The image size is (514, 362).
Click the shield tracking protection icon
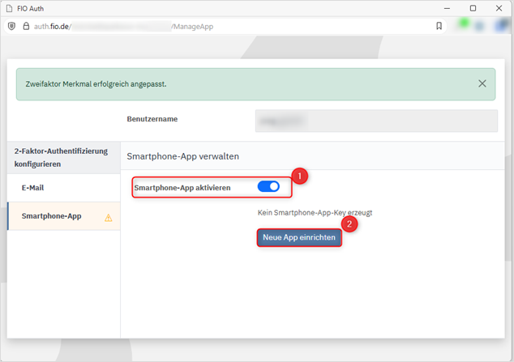pyautogui.click(x=11, y=26)
